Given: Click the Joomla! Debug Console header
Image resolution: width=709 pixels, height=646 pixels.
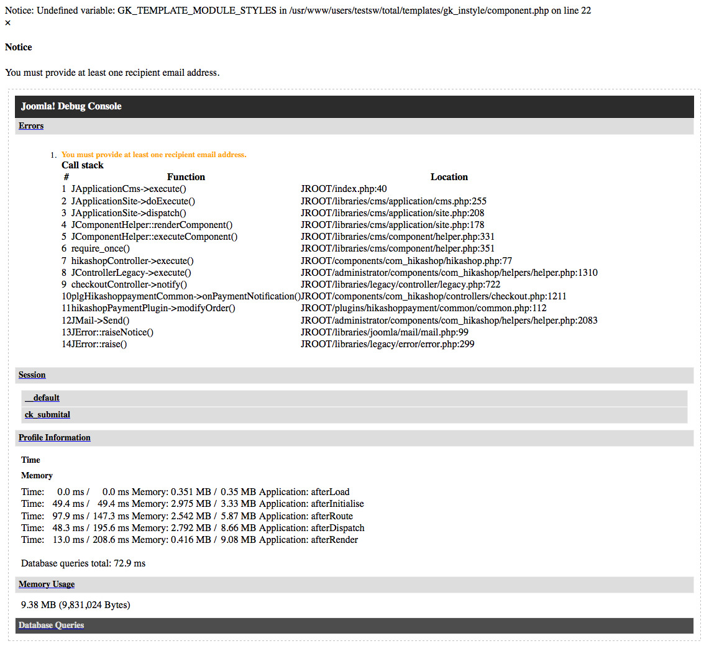Looking at the screenshot, I should [x=354, y=106].
